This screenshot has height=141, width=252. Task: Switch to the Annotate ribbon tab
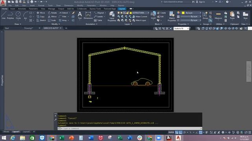coord(22,9)
